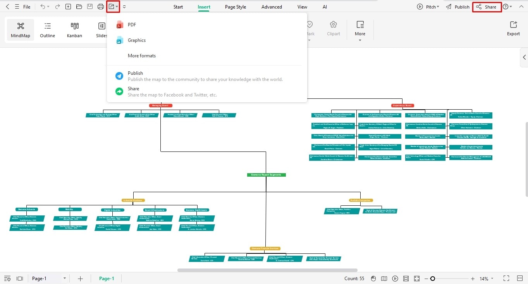Select the green Page-1 tab
This screenshot has width=528, height=284.
107,279
